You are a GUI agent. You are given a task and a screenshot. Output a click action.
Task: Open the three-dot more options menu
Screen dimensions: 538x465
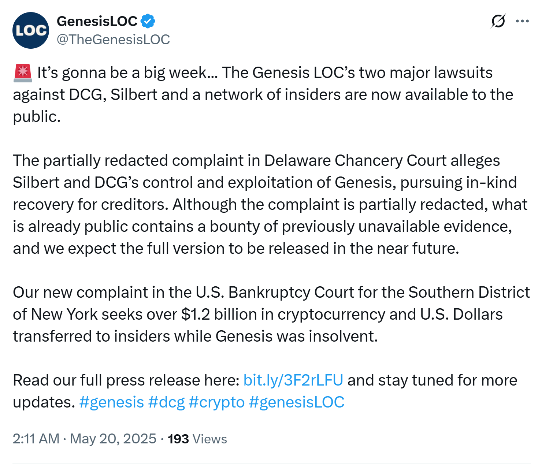(522, 21)
